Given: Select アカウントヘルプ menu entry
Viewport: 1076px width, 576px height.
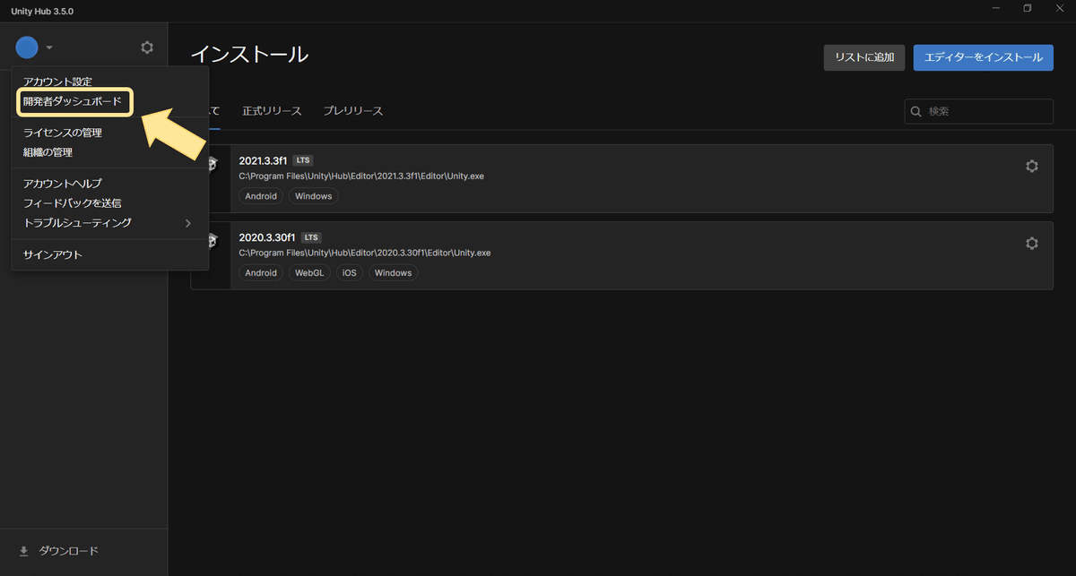Looking at the screenshot, I should [63, 184].
